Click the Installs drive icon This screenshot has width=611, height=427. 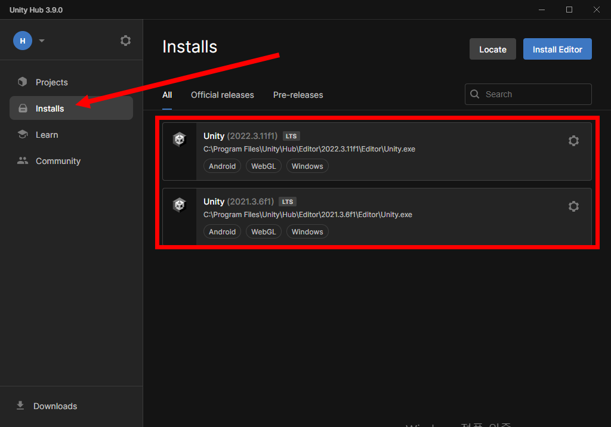[23, 109]
